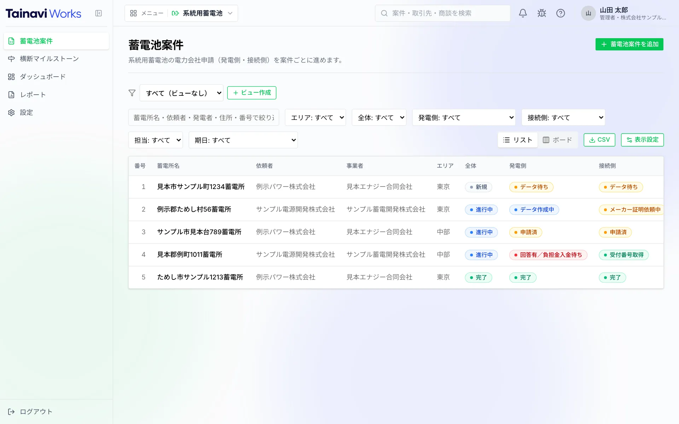Open the 接続側: すべて filter

[563, 118]
